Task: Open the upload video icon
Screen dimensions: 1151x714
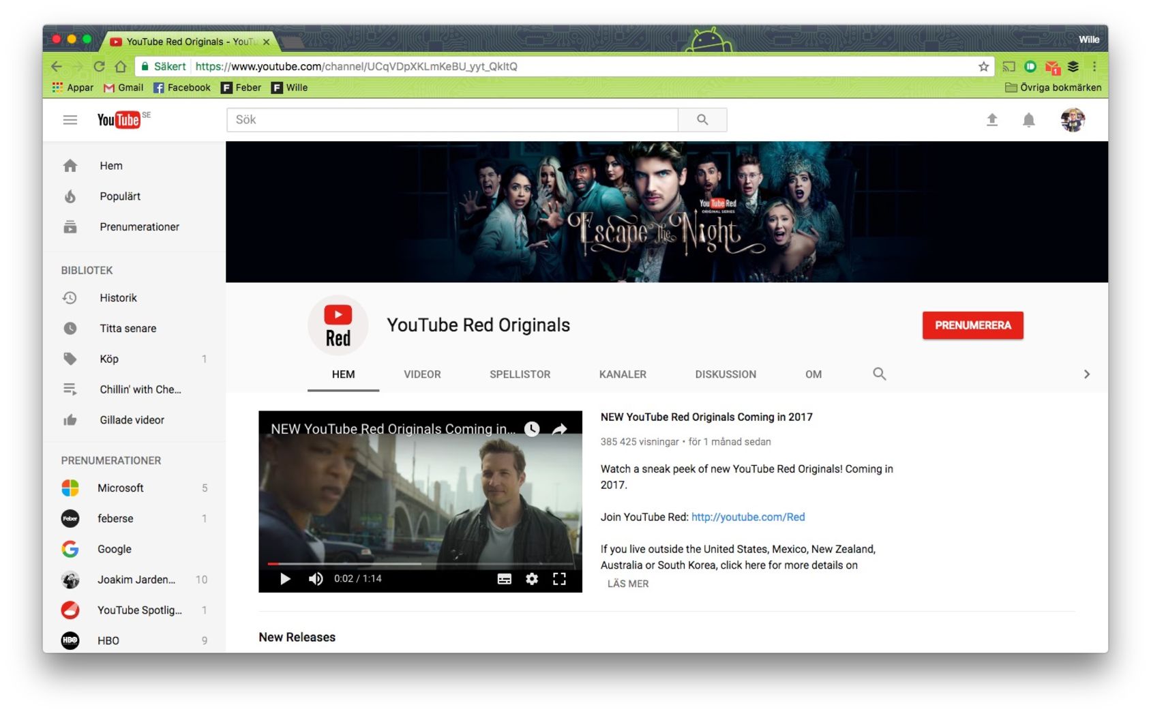Action: pyautogui.click(x=992, y=120)
